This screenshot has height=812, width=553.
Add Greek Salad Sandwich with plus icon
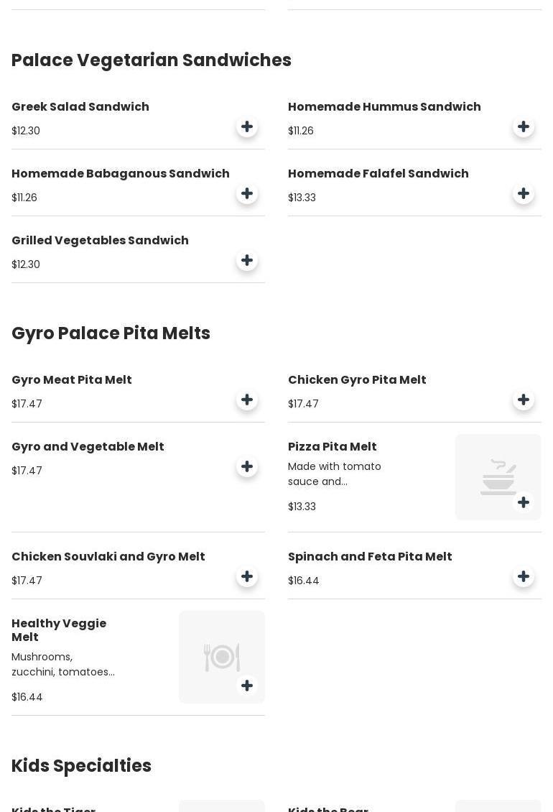[x=247, y=126]
